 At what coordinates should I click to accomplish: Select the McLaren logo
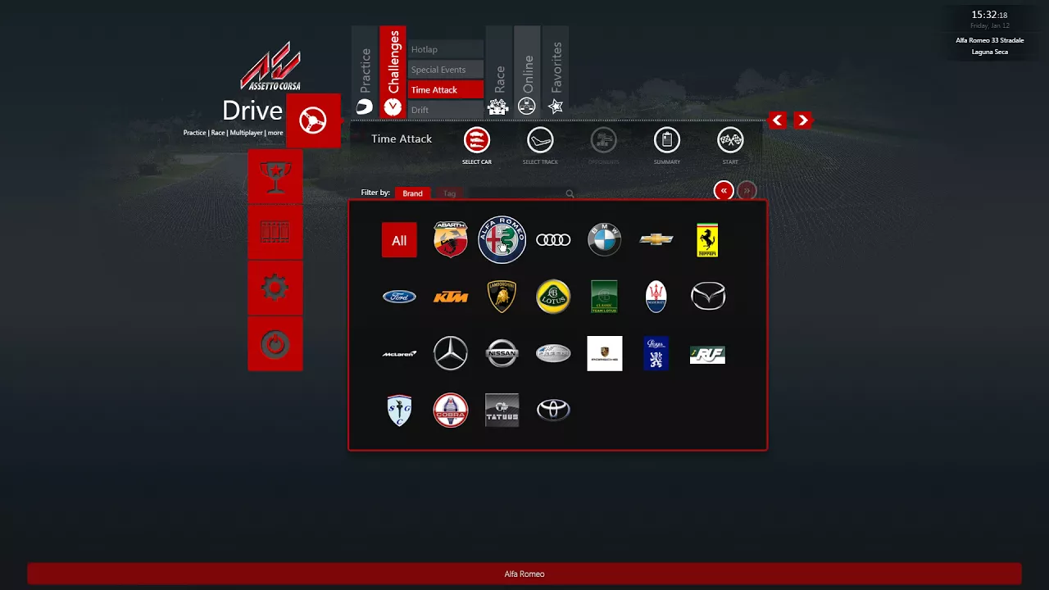(399, 354)
